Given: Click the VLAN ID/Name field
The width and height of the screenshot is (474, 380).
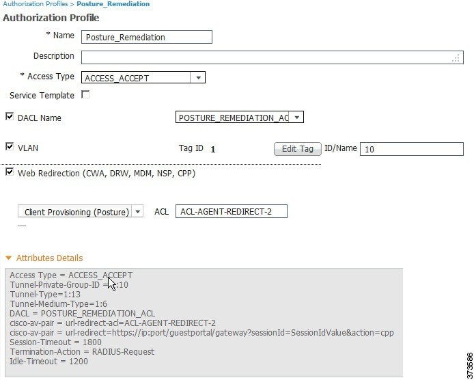Looking at the screenshot, I should point(411,149).
